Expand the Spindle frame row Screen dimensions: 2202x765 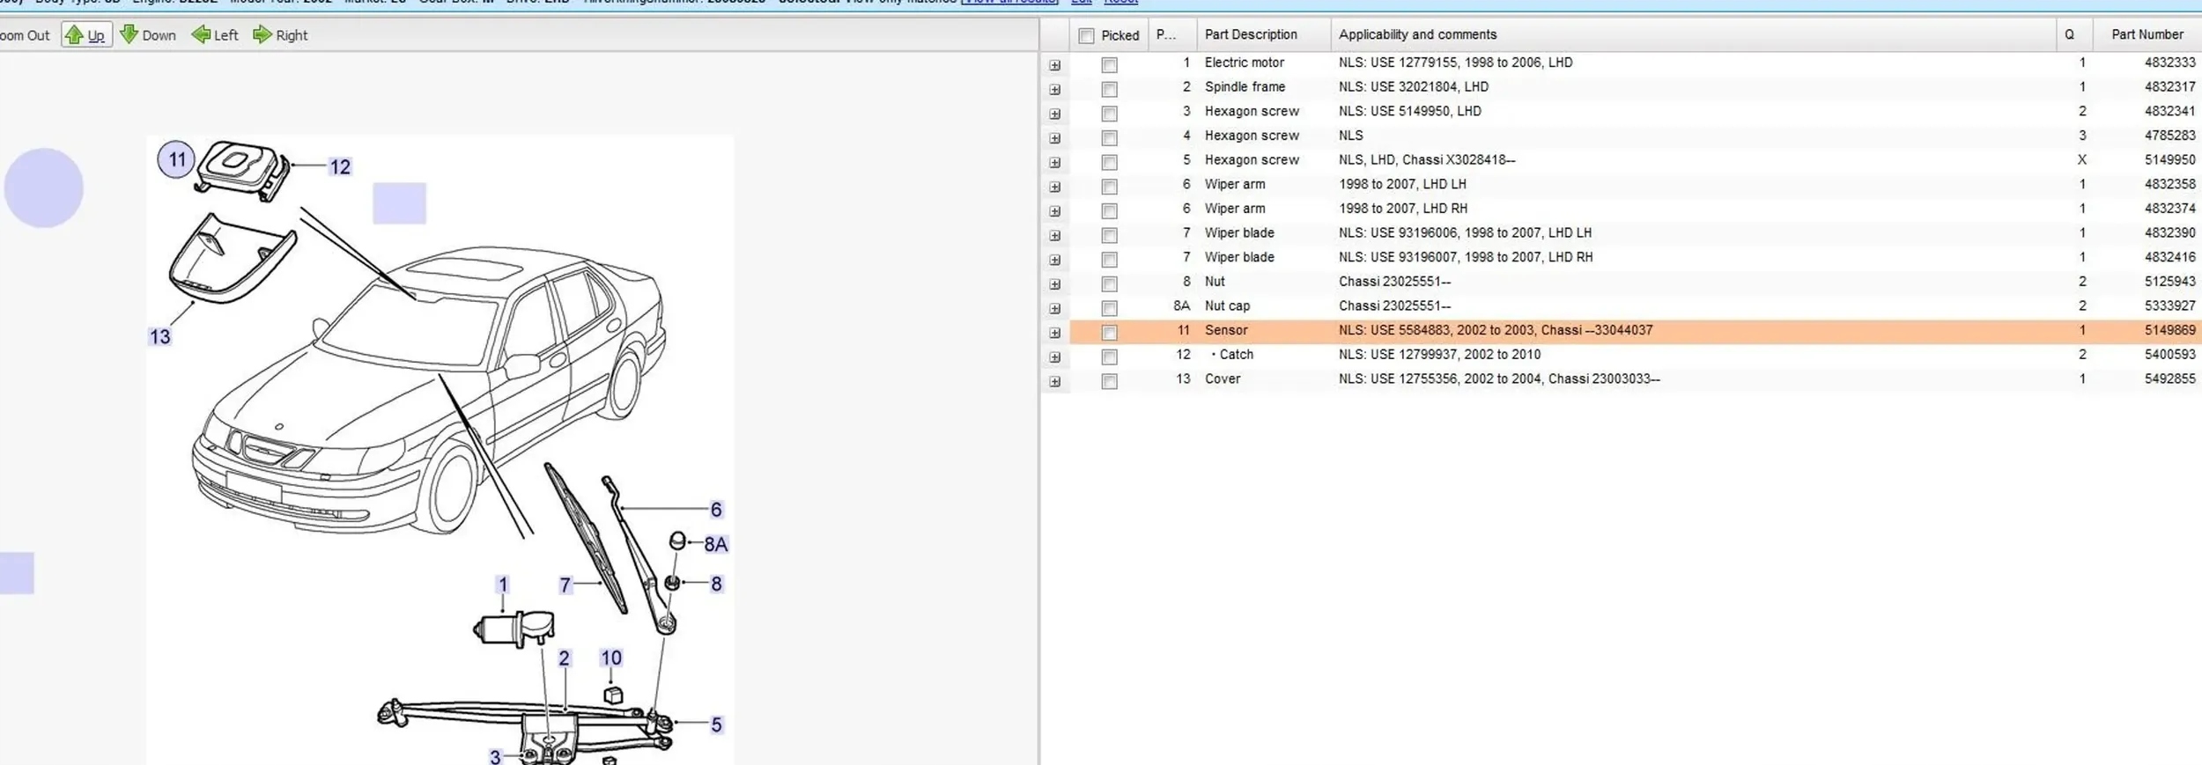click(x=1054, y=90)
